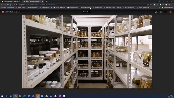Screen dimensions: 174x98
Task: Click the red video file icon beside the title
Action: pyautogui.click(x=3, y=12)
